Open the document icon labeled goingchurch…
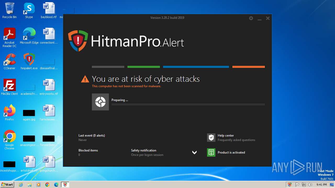This screenshot has width=335, height=188. click(x=49, y=164)
